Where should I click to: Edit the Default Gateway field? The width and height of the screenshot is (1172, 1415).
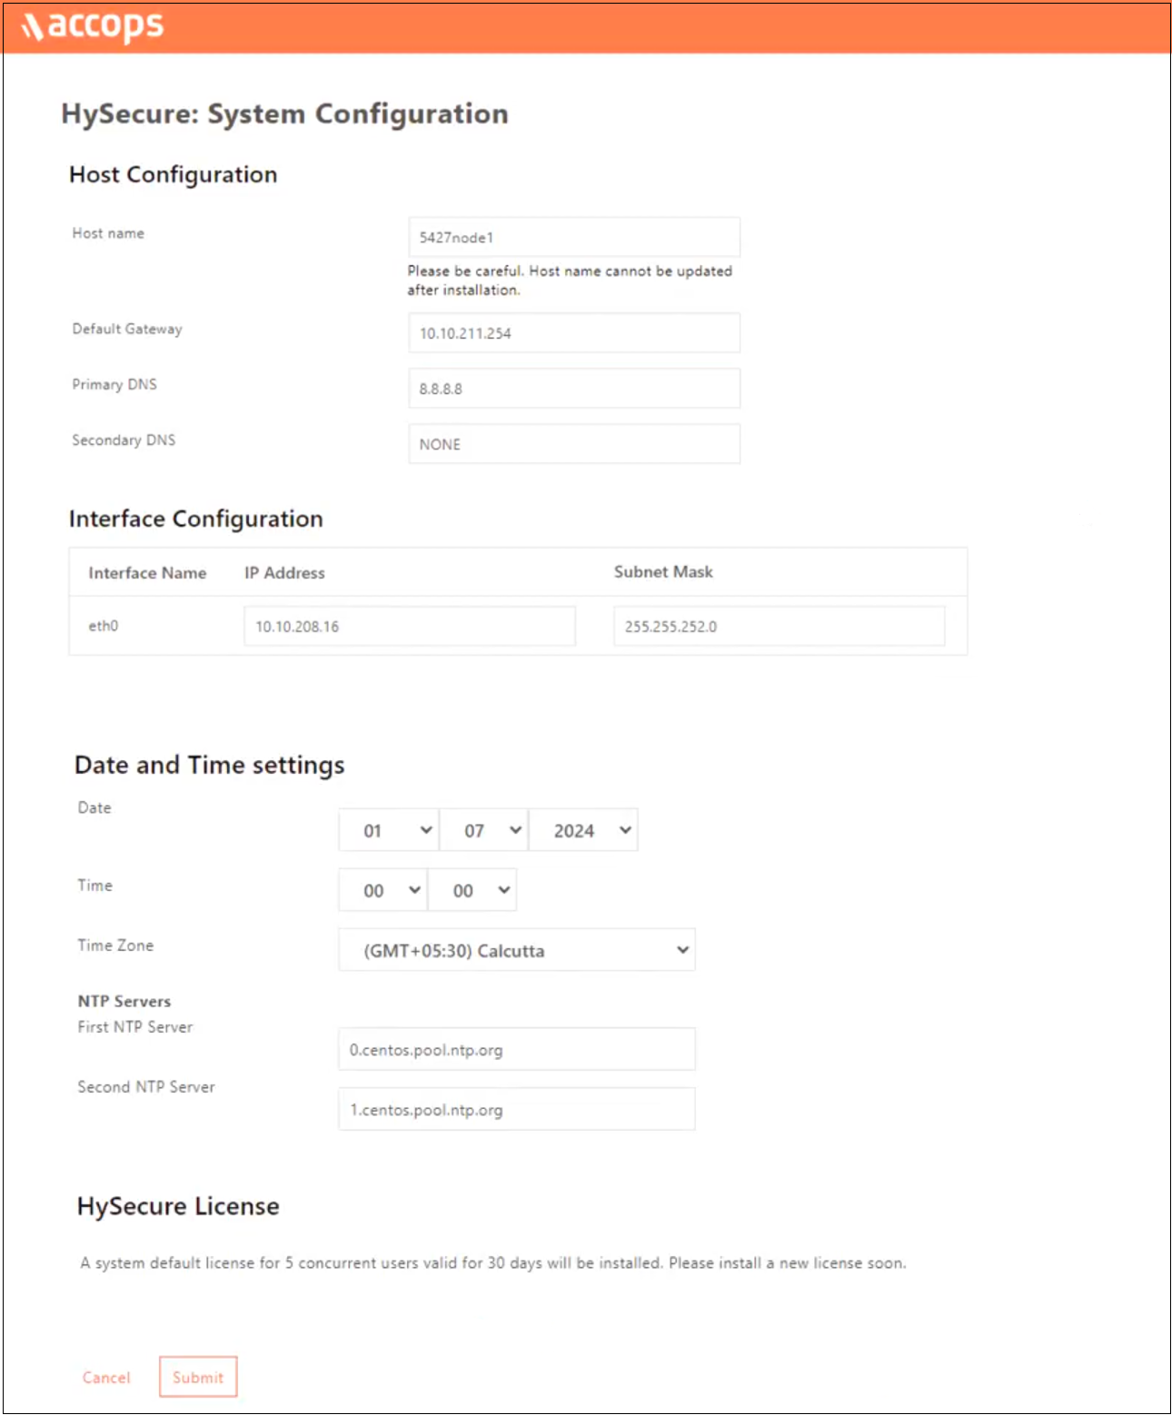[573, 333]
